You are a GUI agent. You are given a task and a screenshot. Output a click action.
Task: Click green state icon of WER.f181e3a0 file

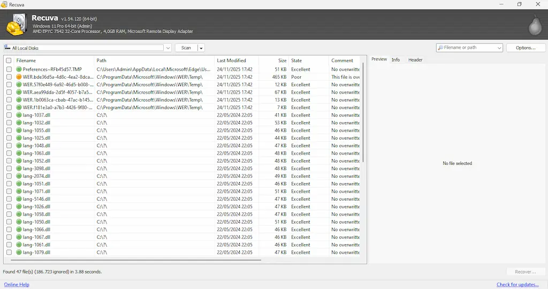(19, 107)
